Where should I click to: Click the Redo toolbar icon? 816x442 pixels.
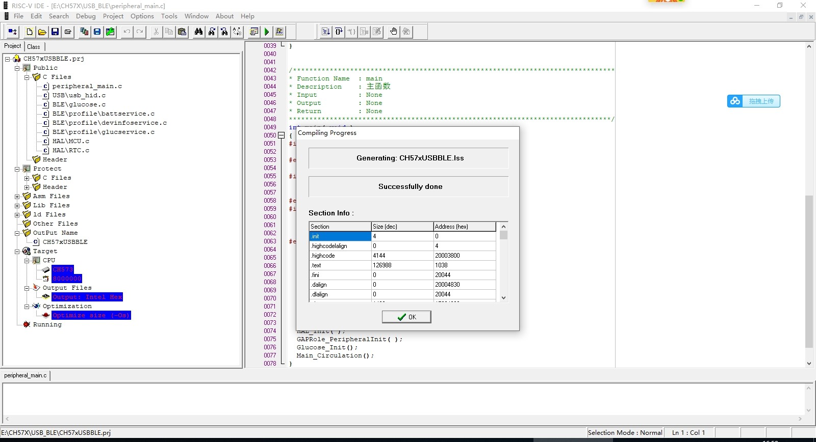[140, 32]
